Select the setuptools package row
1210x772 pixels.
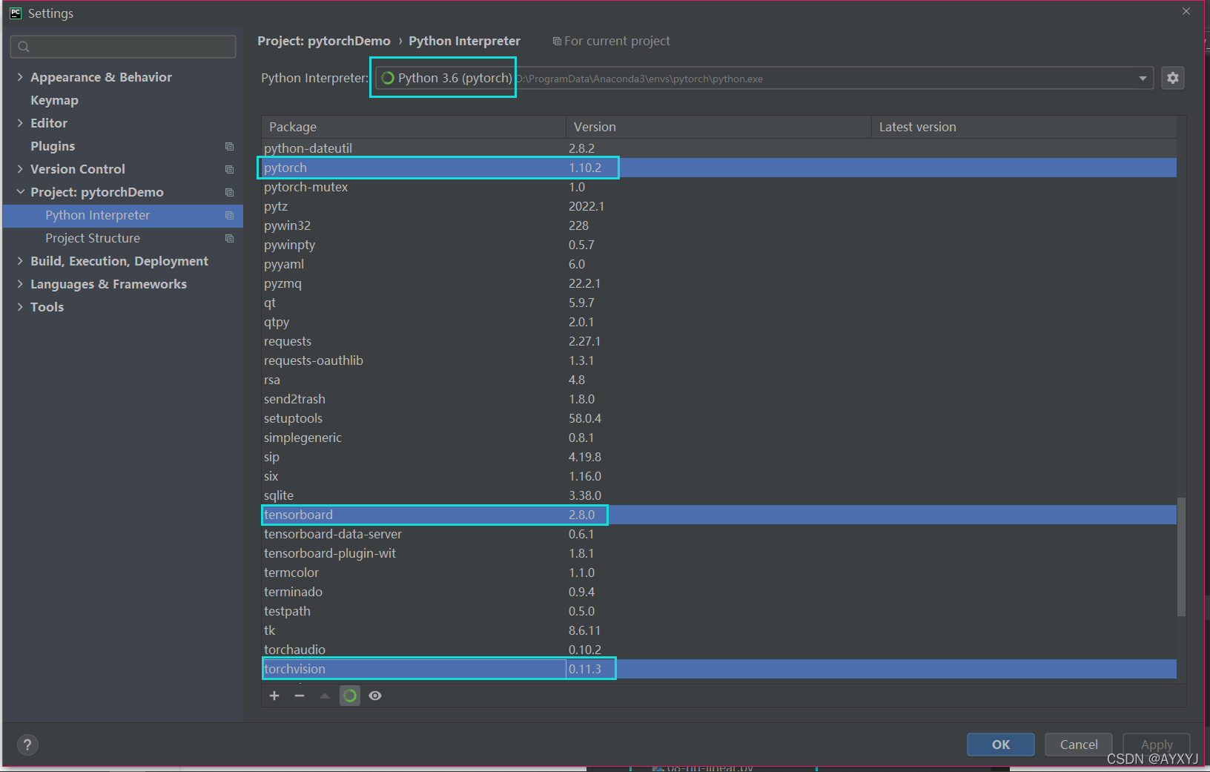click(x=719, y=418)
